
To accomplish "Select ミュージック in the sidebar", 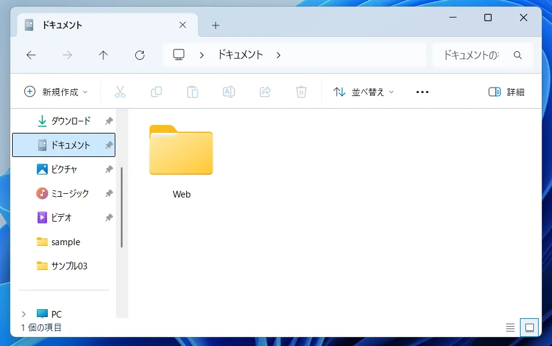I will [x=64, y=193].
